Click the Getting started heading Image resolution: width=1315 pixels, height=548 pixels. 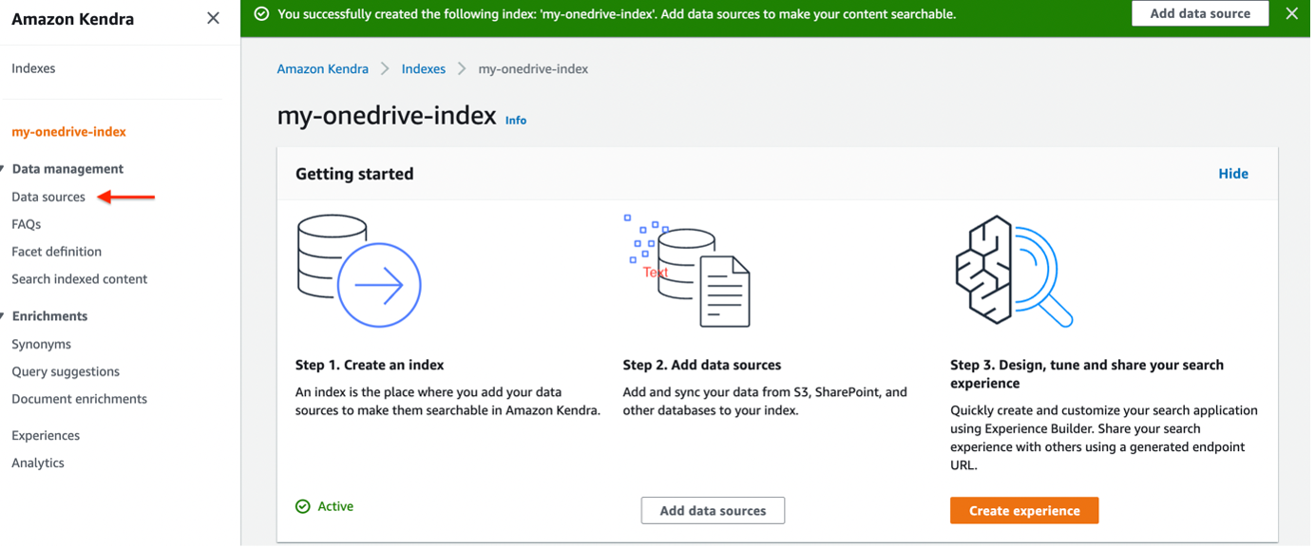point(354,174)
